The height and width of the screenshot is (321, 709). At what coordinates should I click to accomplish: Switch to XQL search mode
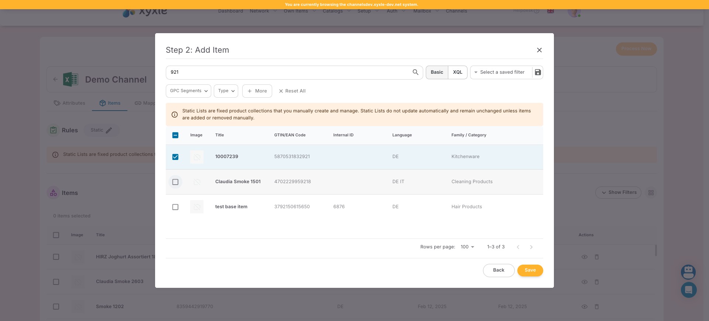click(458, 72)
